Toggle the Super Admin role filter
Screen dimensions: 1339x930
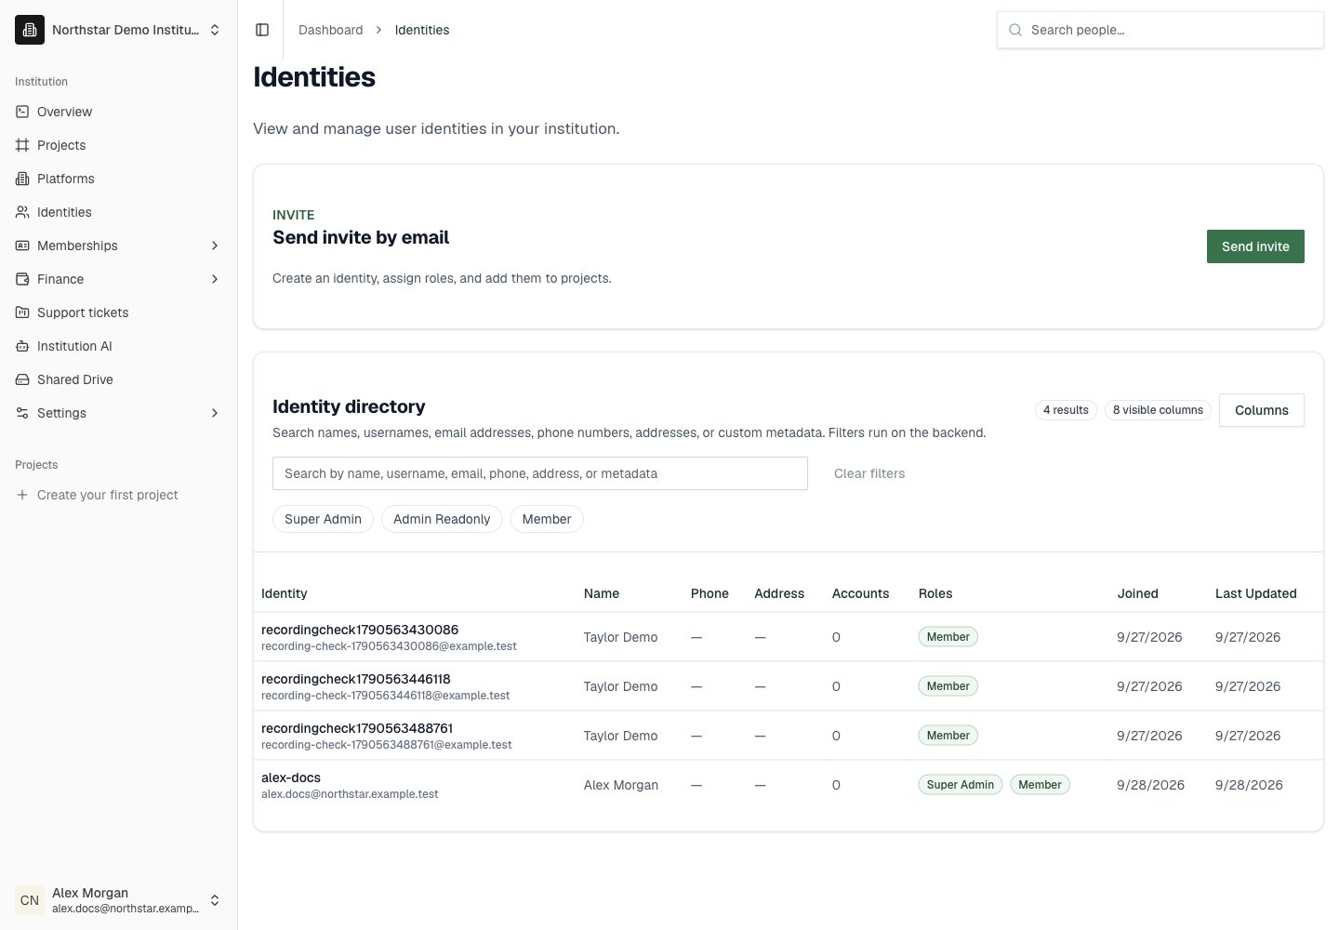click(323, 519)
